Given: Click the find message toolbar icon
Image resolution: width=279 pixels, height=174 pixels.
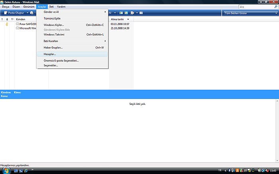Looking at the screenshot, I should pyautogui.click(x=132, y=13).
